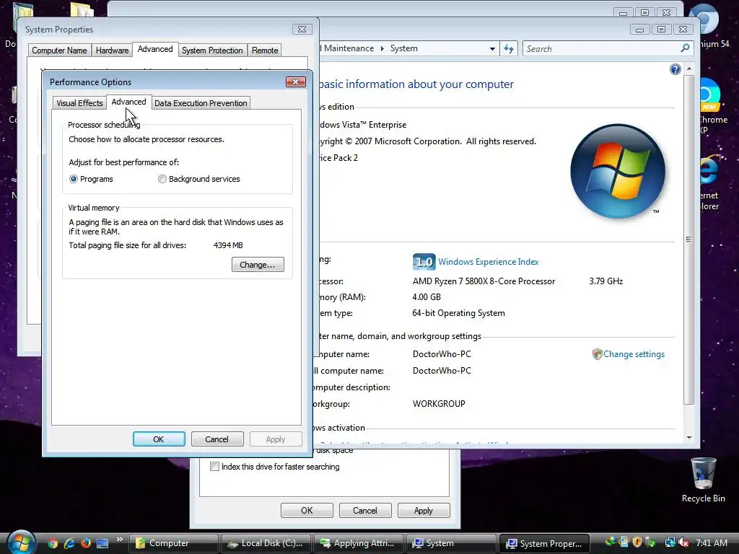Click Apply in Local Disk properties dialog

point(424,511)
